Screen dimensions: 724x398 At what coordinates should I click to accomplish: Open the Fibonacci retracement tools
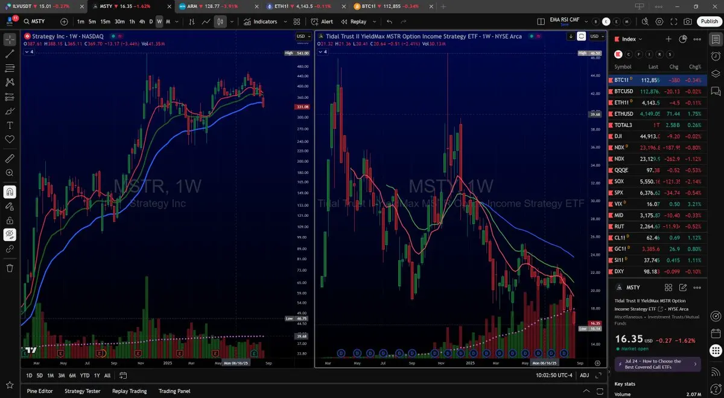tap(10, 67)
